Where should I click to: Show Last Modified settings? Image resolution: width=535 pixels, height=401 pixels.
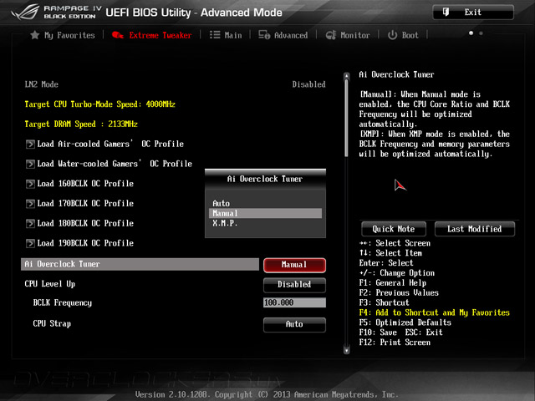(x=474, y=229)
